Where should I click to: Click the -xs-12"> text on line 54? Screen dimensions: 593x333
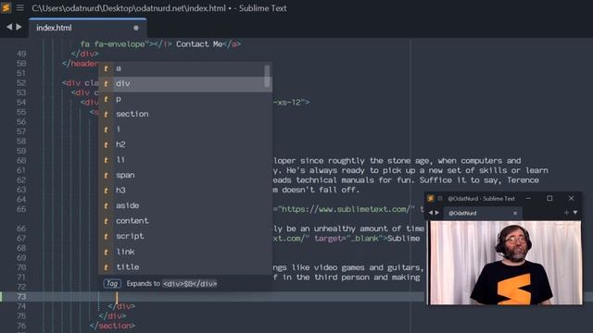point(292,103)
